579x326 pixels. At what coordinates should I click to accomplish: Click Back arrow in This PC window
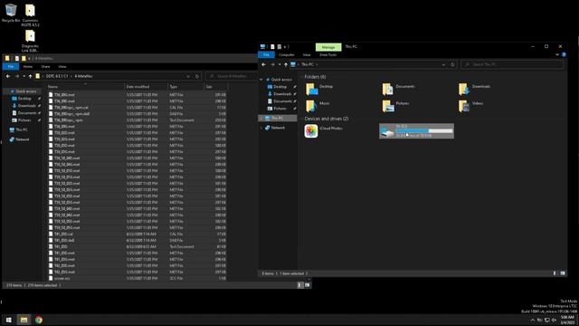pos(263,64)
